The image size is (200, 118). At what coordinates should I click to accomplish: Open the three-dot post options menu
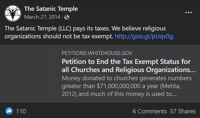coord(189,13)
